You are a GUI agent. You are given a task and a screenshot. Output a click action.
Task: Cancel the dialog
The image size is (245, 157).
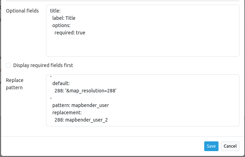point(230,146)
